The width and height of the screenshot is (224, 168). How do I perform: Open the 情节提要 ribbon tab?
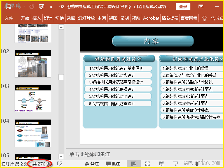point(170,18)
